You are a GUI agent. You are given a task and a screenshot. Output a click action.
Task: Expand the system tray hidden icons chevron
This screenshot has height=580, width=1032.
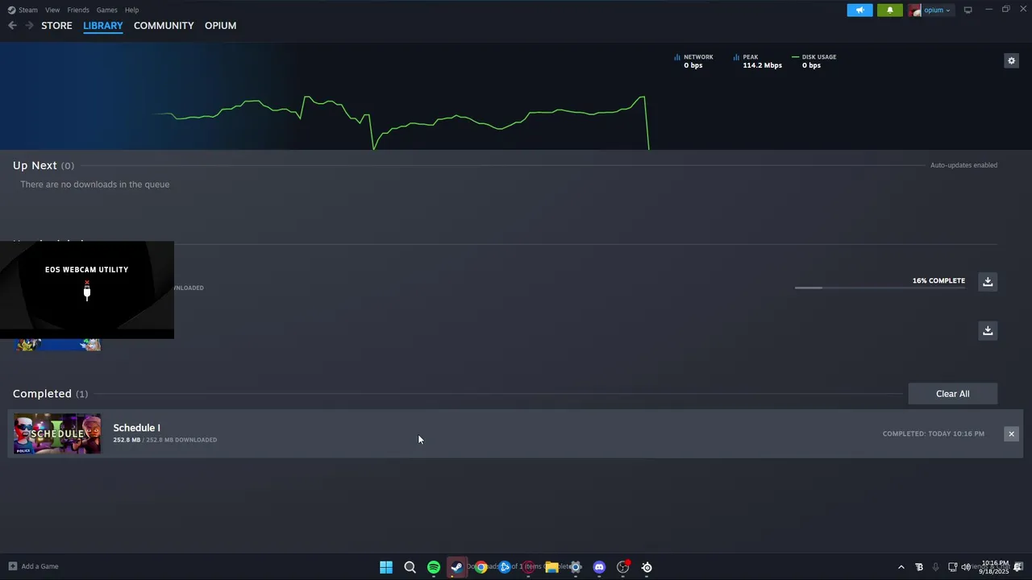coord(901,567)
